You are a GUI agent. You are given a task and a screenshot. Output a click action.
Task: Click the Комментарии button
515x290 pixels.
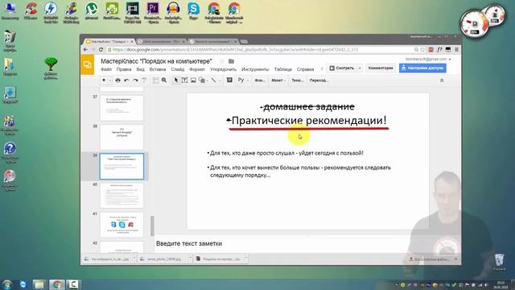[381, 68]
